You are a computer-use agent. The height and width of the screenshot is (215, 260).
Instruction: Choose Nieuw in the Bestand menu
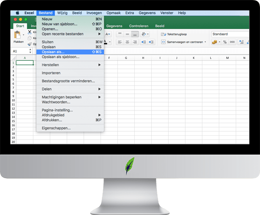tap(70, 19)
